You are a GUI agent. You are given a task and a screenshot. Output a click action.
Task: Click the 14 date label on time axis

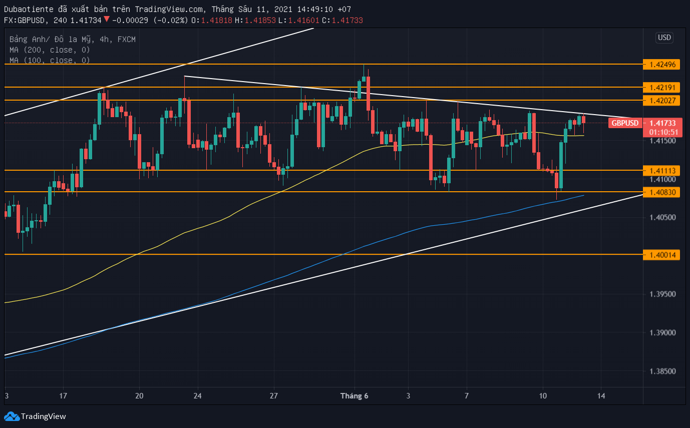pyautogui.click(x=601, y=396)
